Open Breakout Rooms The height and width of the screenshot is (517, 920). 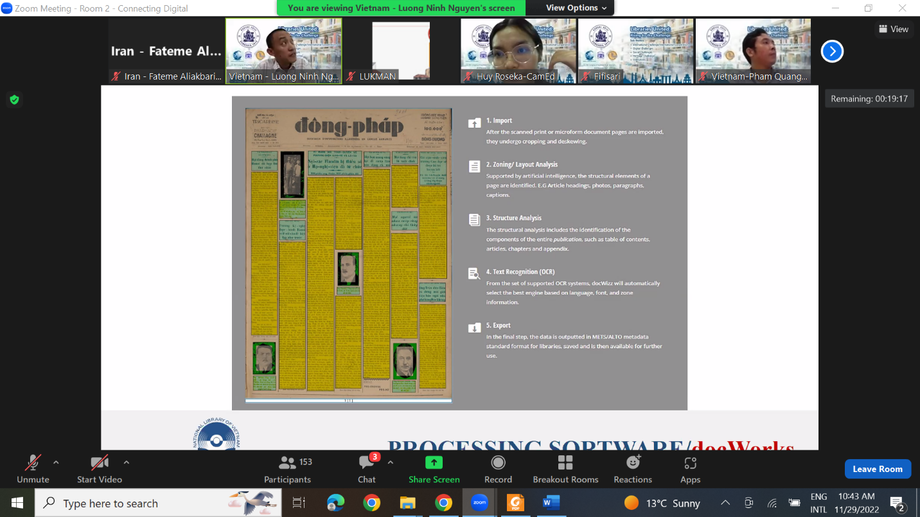(565, 469)
